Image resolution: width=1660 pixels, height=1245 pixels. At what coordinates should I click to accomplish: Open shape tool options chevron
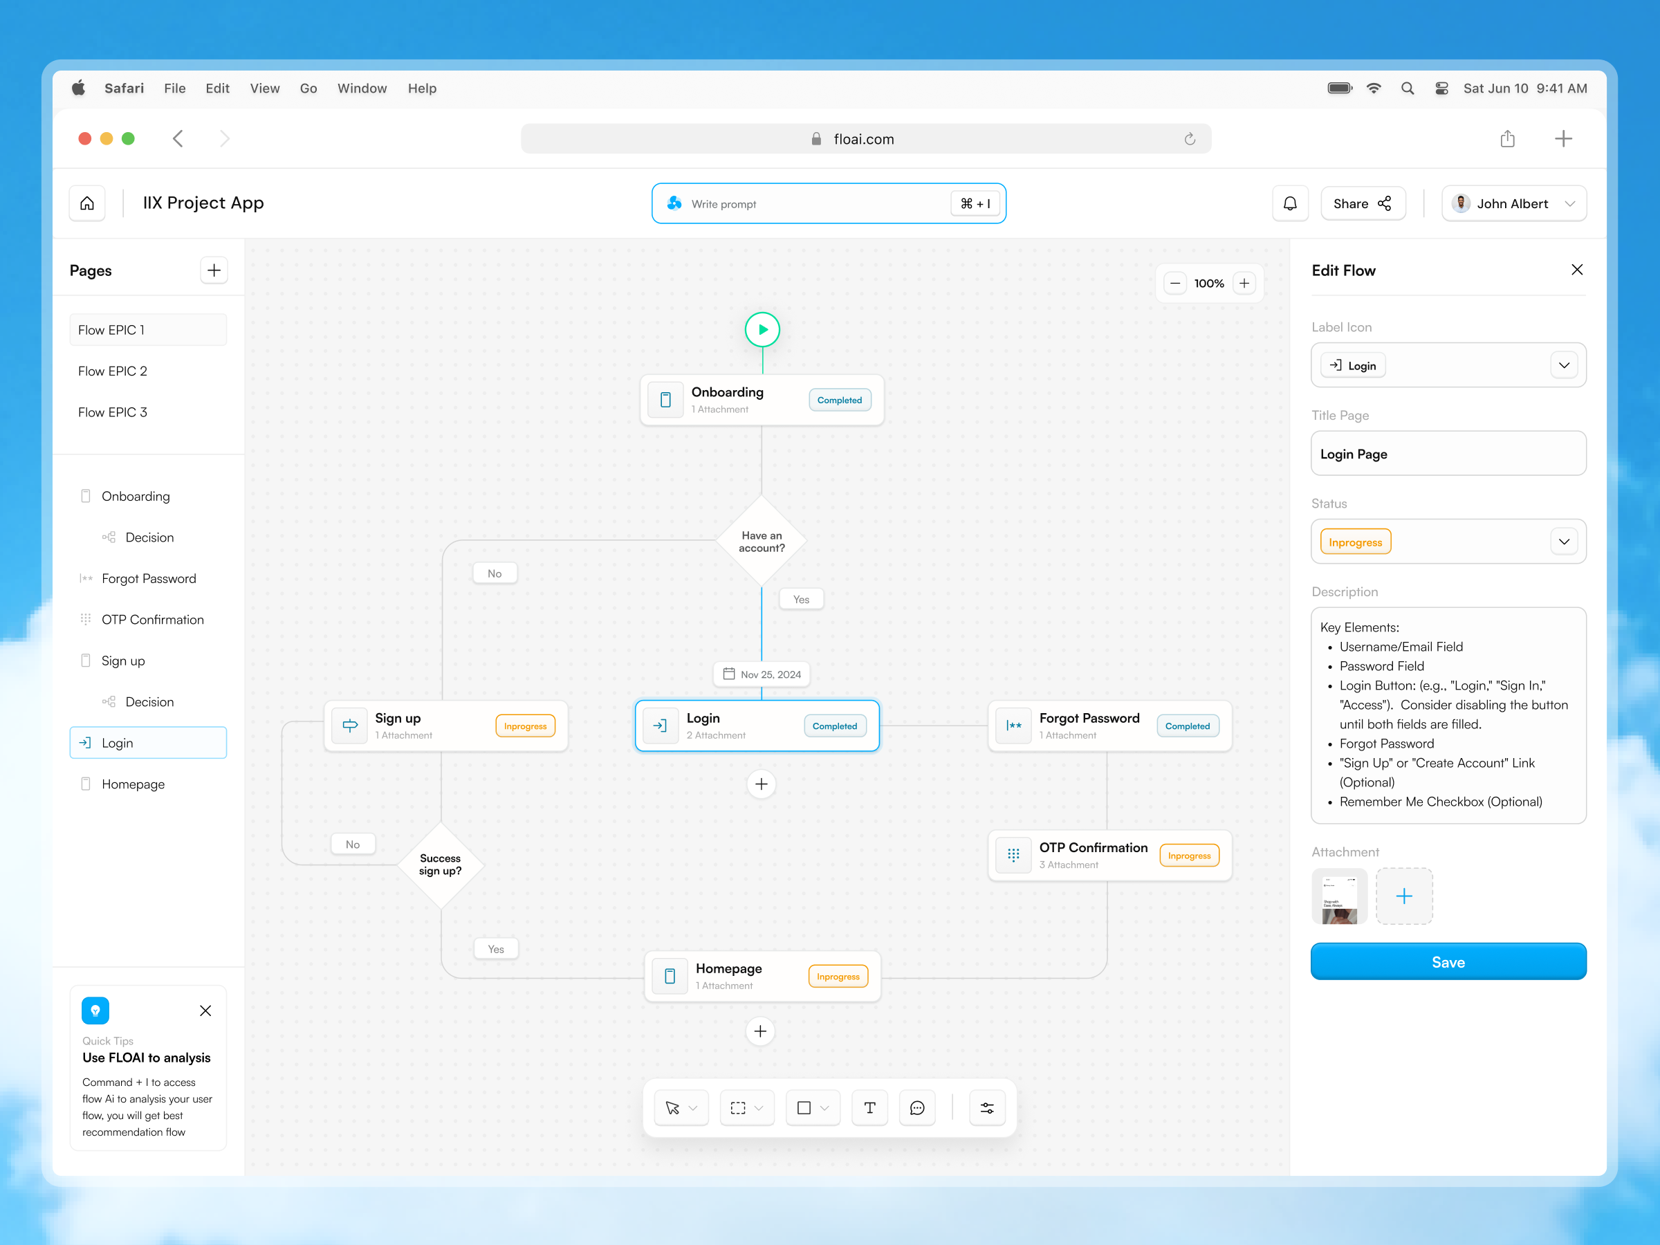(x=824, y=1109)
